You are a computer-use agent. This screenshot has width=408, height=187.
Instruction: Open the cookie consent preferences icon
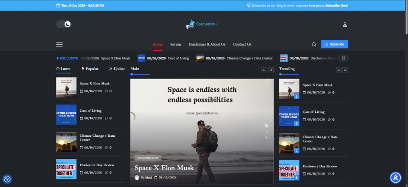coord(7,179)
